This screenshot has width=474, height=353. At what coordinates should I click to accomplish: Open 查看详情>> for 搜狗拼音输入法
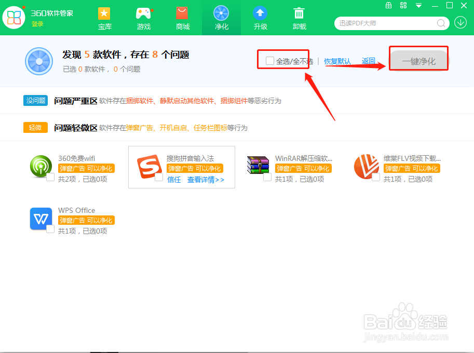[206, 180]
